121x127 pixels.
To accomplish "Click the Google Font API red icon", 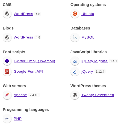I will (x=7, y=72).
